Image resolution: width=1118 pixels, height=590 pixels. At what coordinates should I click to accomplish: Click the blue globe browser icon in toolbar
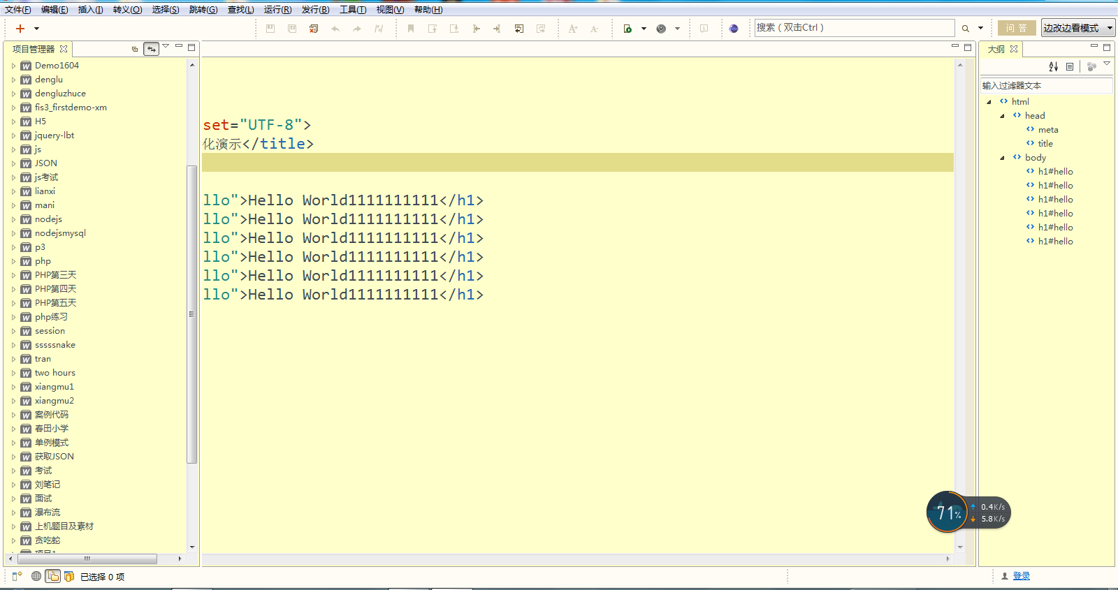(x=734, y=29)
